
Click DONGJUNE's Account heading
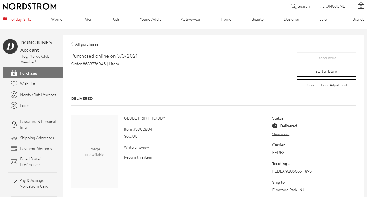36,46
